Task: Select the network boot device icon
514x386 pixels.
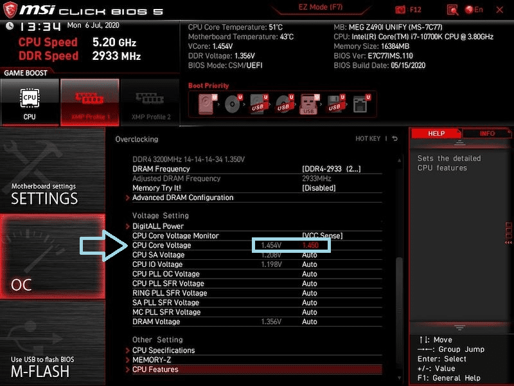Action: [x=361, y=104]
